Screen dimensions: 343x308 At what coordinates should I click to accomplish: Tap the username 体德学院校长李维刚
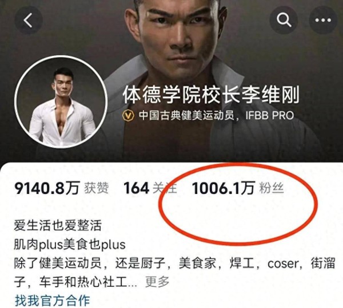coord(211,95)
